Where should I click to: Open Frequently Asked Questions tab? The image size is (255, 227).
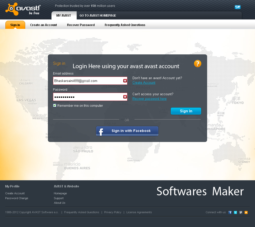tap(125, 25)
